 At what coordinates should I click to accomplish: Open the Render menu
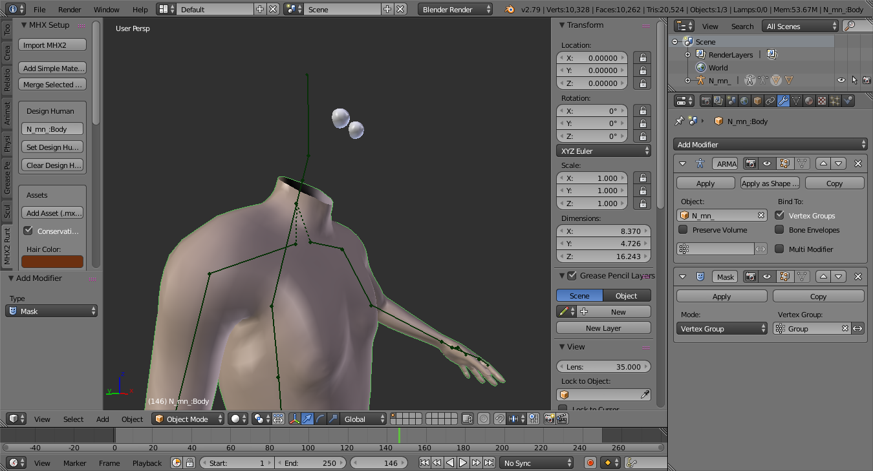coord(70,10)
